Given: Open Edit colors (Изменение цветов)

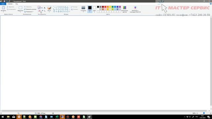Looking at the screenshot, I should (125, 9).
